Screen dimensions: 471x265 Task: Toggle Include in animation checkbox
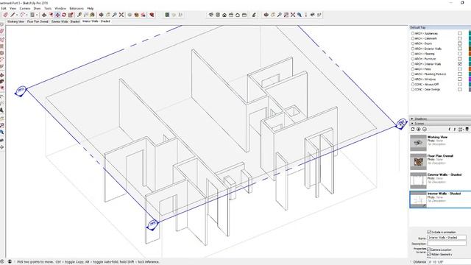point(429,232)
